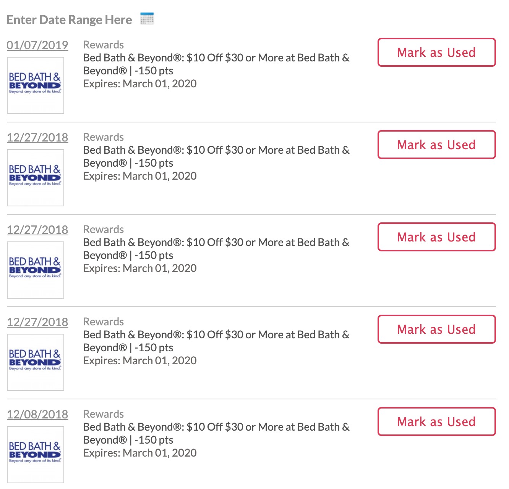Select logo thumbnail of first 12/27/2018 reward

(36, 178)
